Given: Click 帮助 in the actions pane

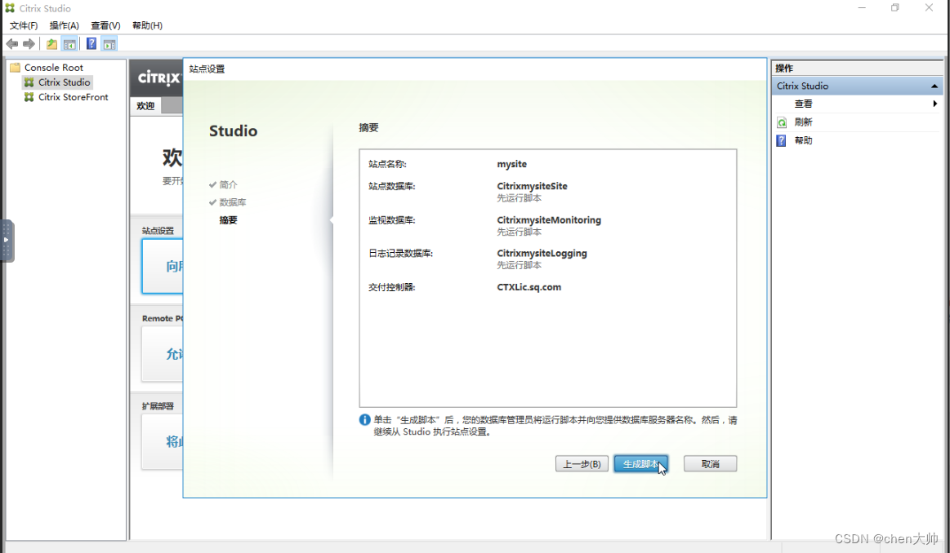Looking at the screenshot, I should 804,140.
